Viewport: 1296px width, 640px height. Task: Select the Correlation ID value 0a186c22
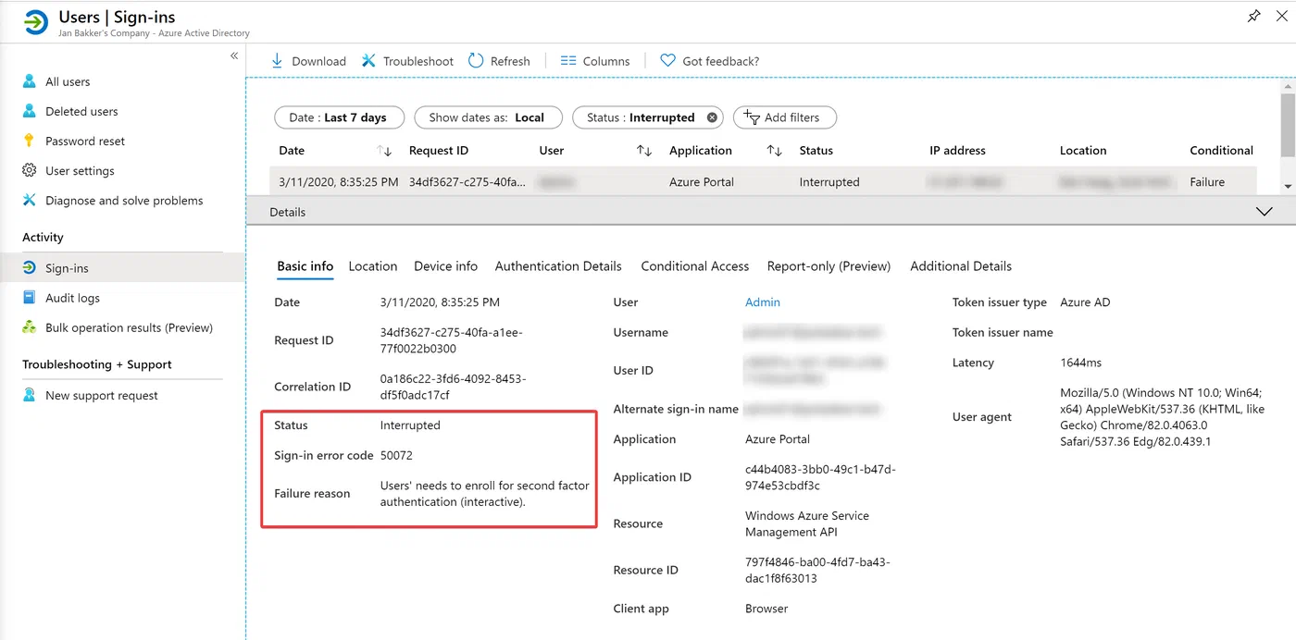[x=453, y=387]
